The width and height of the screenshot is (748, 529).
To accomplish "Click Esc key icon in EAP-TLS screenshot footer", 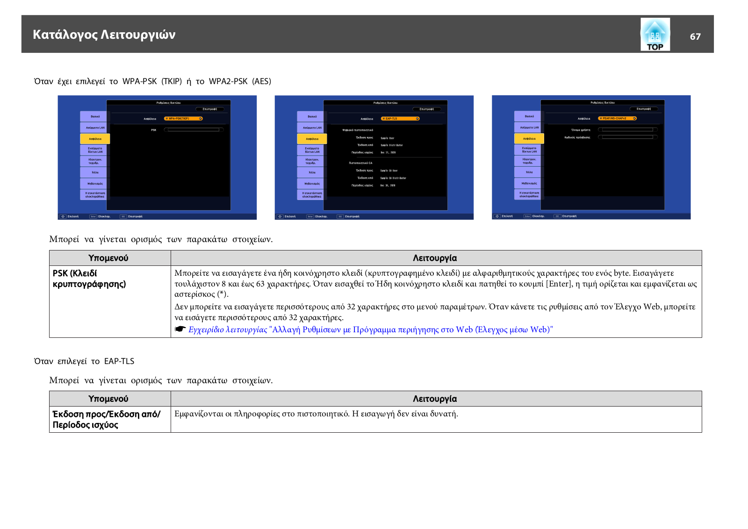I will 340,216.
